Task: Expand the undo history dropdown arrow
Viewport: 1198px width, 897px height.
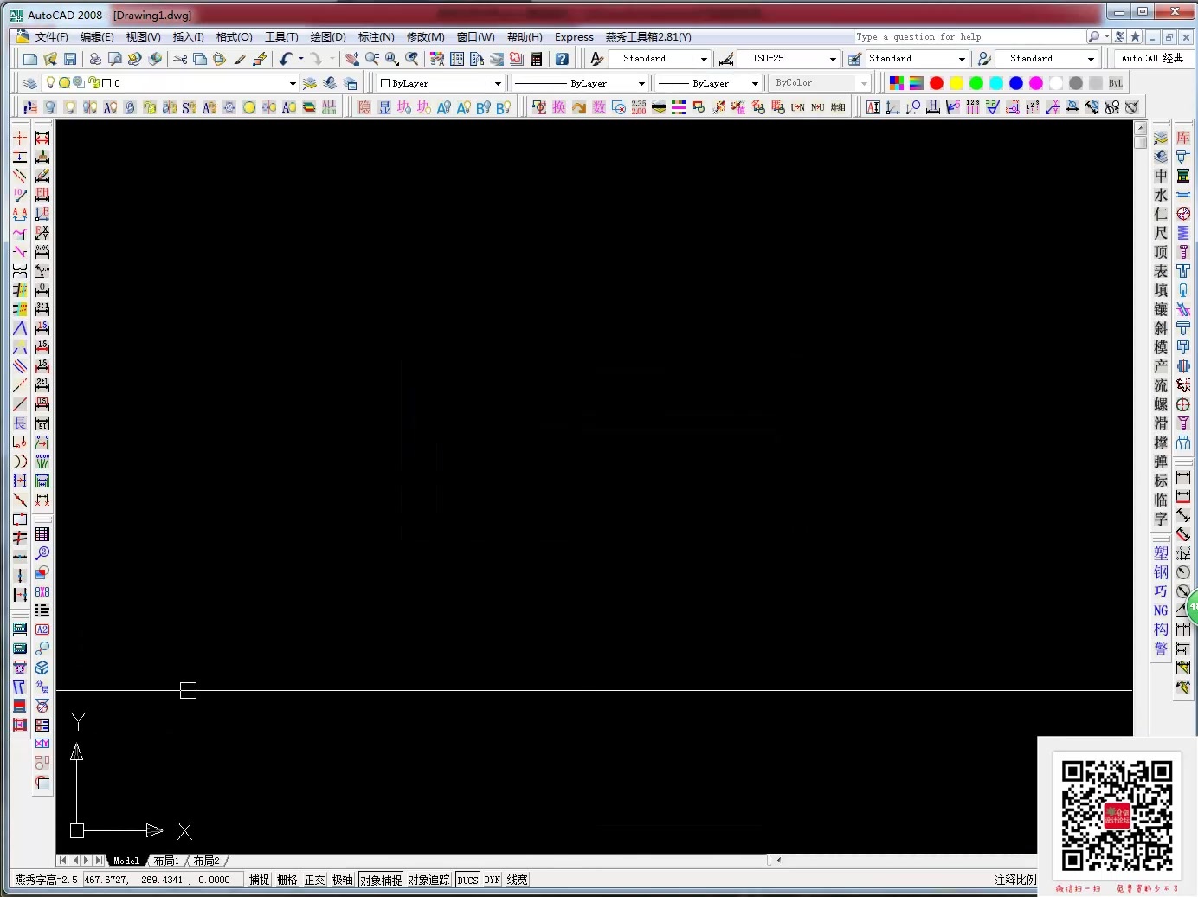Action: 301,59
